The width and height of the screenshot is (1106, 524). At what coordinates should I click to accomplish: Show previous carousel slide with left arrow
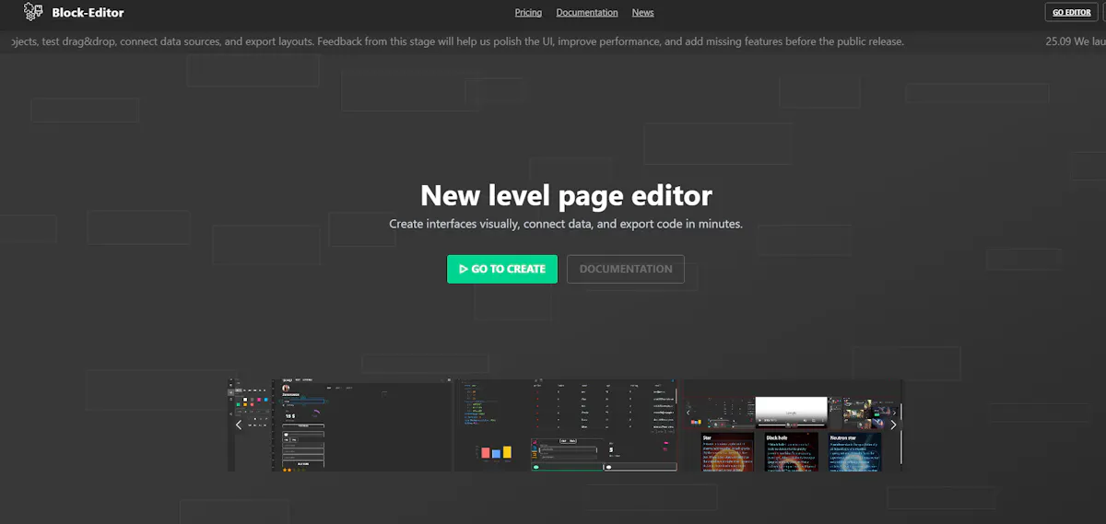(x=239, y=425)
